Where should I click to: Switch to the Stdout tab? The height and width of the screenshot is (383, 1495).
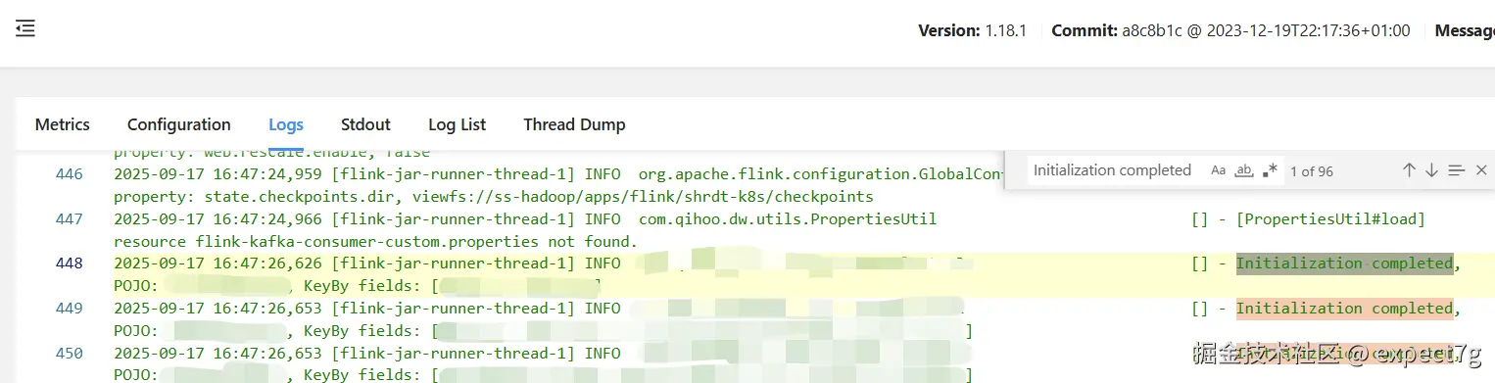tap(365, 124)
